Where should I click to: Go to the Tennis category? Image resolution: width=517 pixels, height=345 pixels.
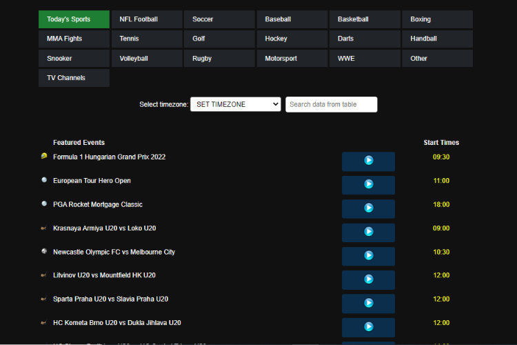pos(147,39)
